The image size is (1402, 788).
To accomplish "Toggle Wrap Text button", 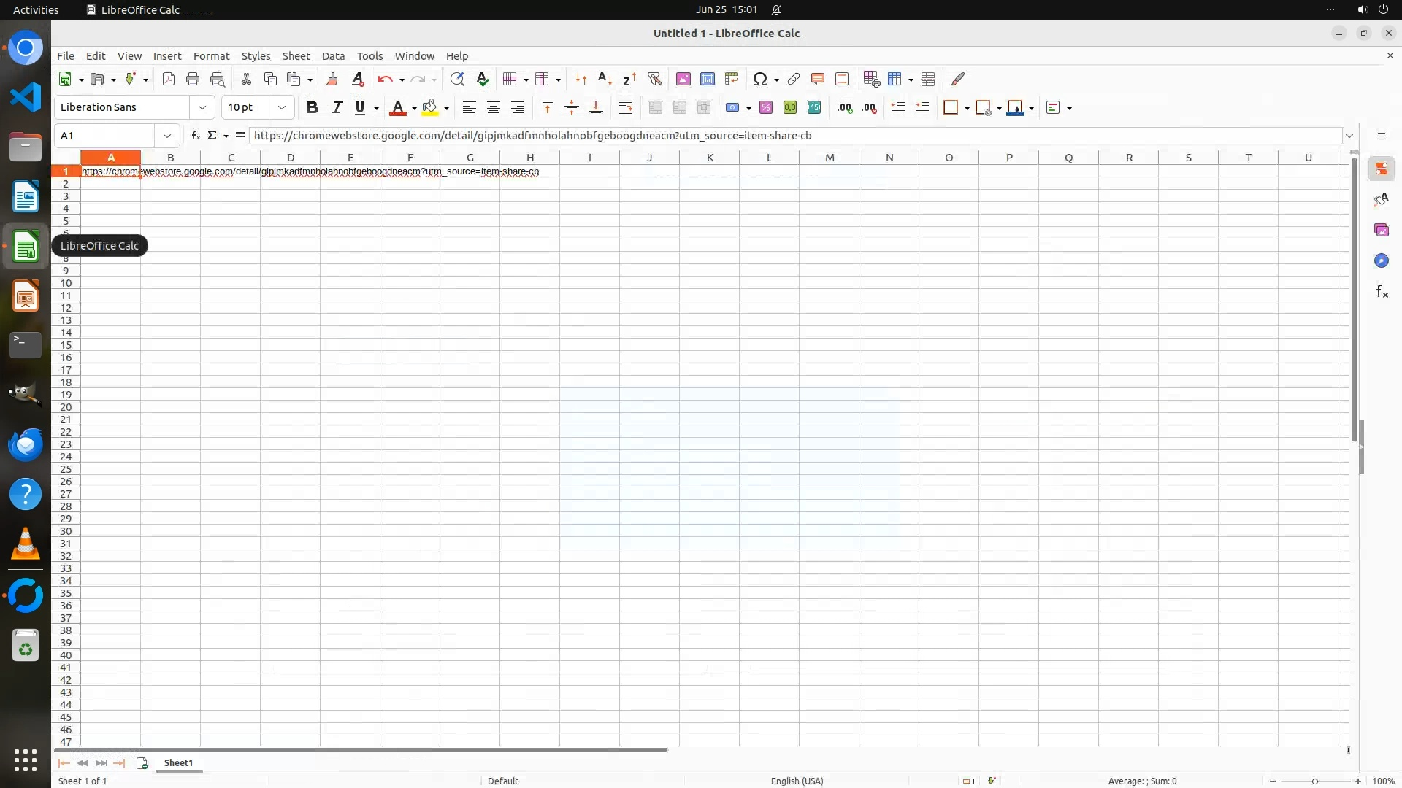I will 626,107.
